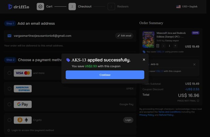Click the Sold by Gaming empire text

(x=168, y=41)
